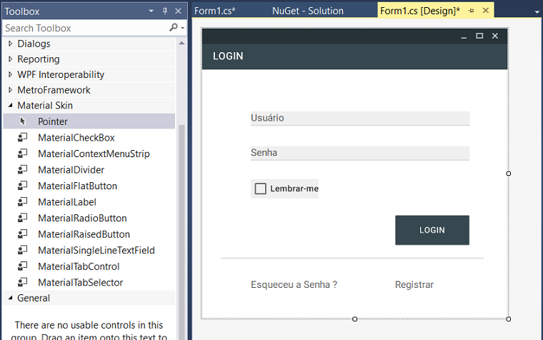Select the MaterialCheckBox control icon
The image size is (543, 340).
coord(23,137)
